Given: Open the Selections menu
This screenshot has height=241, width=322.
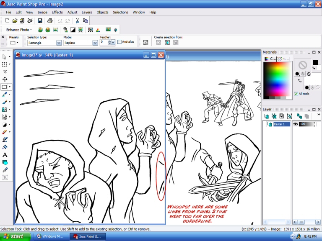Looking at the screenshot, I should (x=120, y=13).
